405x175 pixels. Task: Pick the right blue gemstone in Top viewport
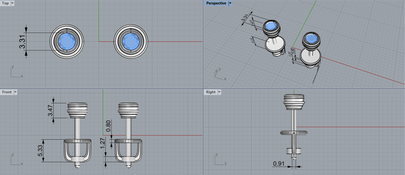click(131, 41)
